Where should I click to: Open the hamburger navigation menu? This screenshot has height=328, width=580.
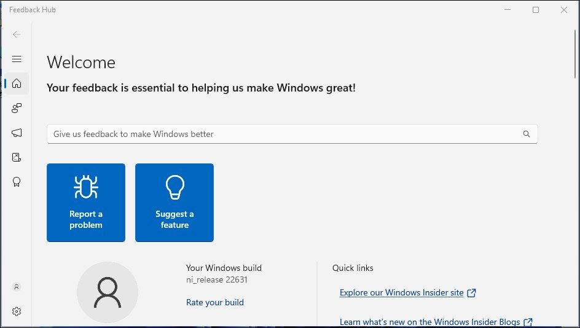[x=17, y=59]
